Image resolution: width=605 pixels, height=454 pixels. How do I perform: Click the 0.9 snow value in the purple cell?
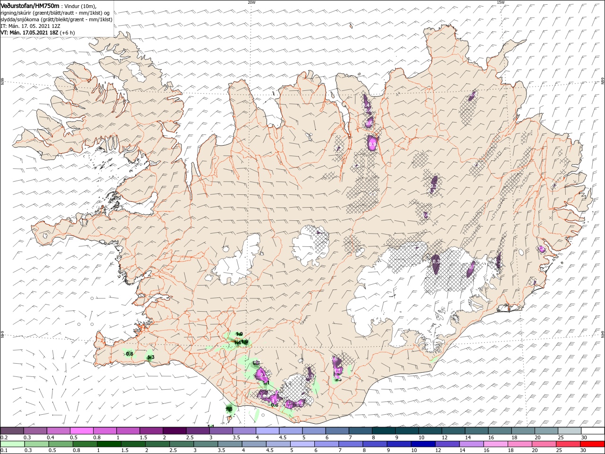point(372,144)
